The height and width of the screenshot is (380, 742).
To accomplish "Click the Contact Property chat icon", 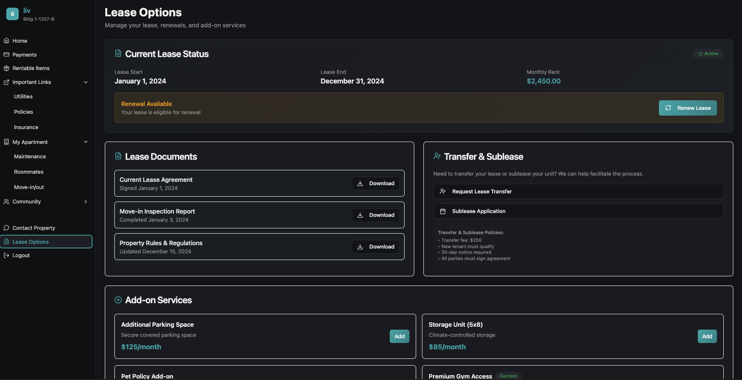I will coord(6,228).
